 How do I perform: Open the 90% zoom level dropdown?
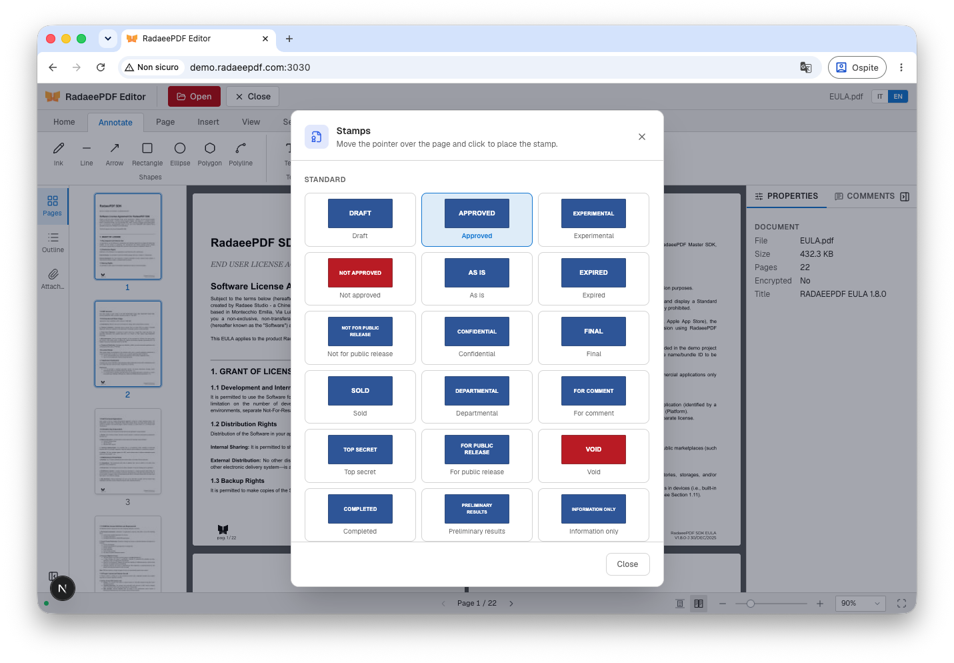pyautogui.click(x=861, y=604)
